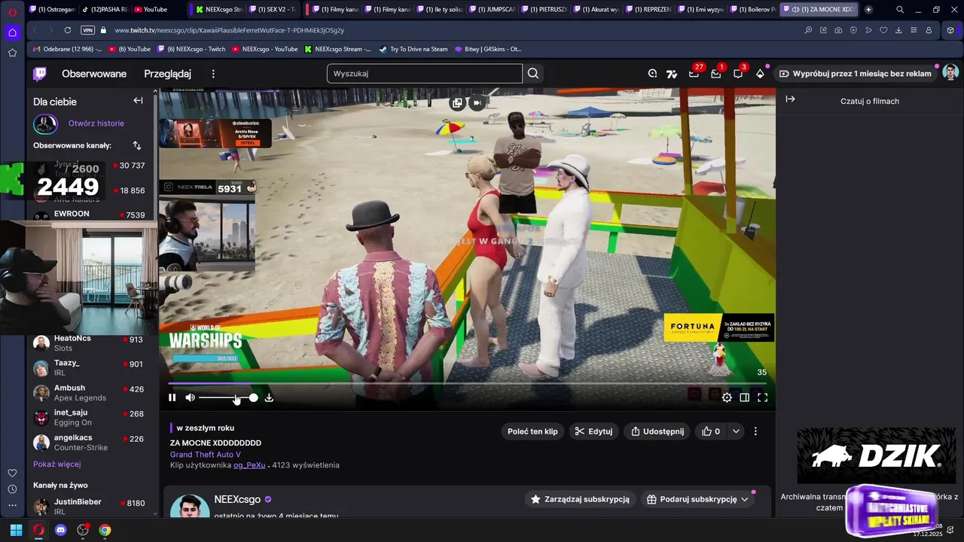Image resolution: width=964 pixels, height=542 pixels.
Task: Open the Opera sidebar bookmarks star icon
Action: 12,53
